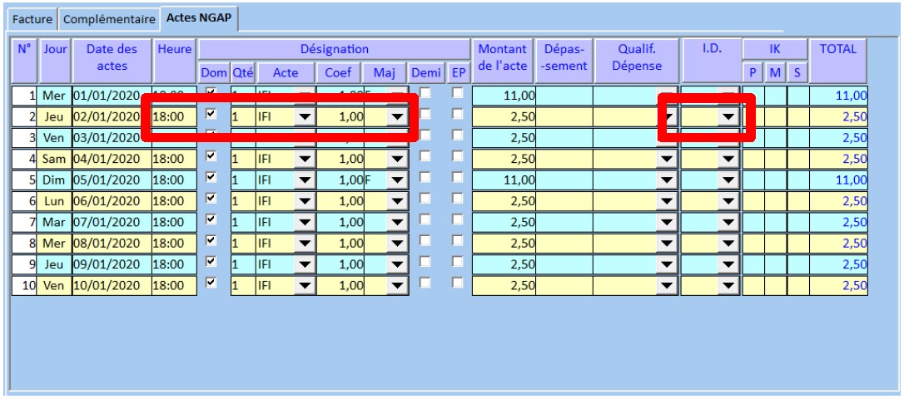
Task: Open Qualif. Dépense dropdown in row 10
Action: (667, 286)
